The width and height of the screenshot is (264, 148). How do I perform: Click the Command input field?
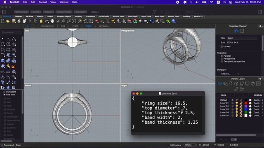[12, 32]
